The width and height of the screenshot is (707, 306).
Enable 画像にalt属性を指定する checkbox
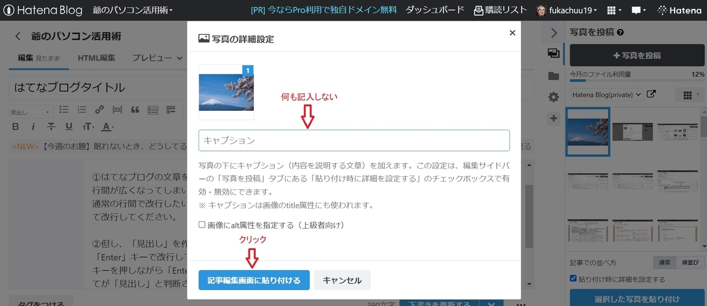point(202,225)
